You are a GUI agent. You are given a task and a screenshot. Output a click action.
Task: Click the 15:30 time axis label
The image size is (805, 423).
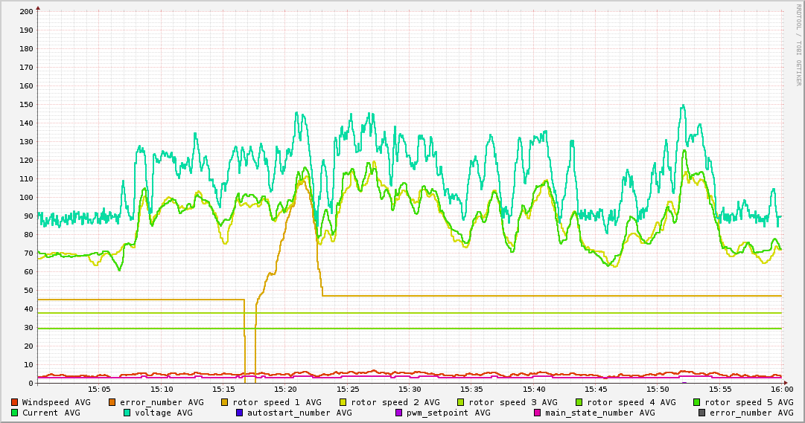[x=410, y=389]
